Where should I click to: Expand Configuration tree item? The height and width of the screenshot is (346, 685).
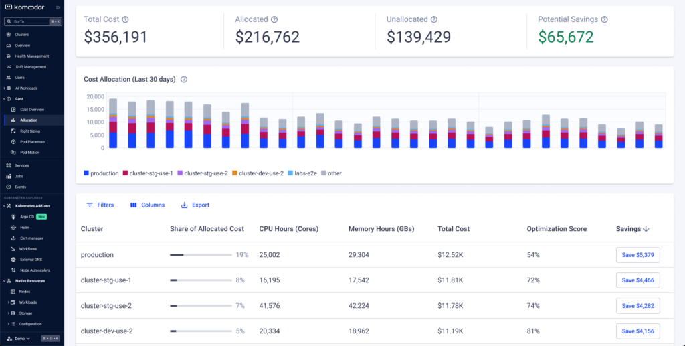pos(8,324)
